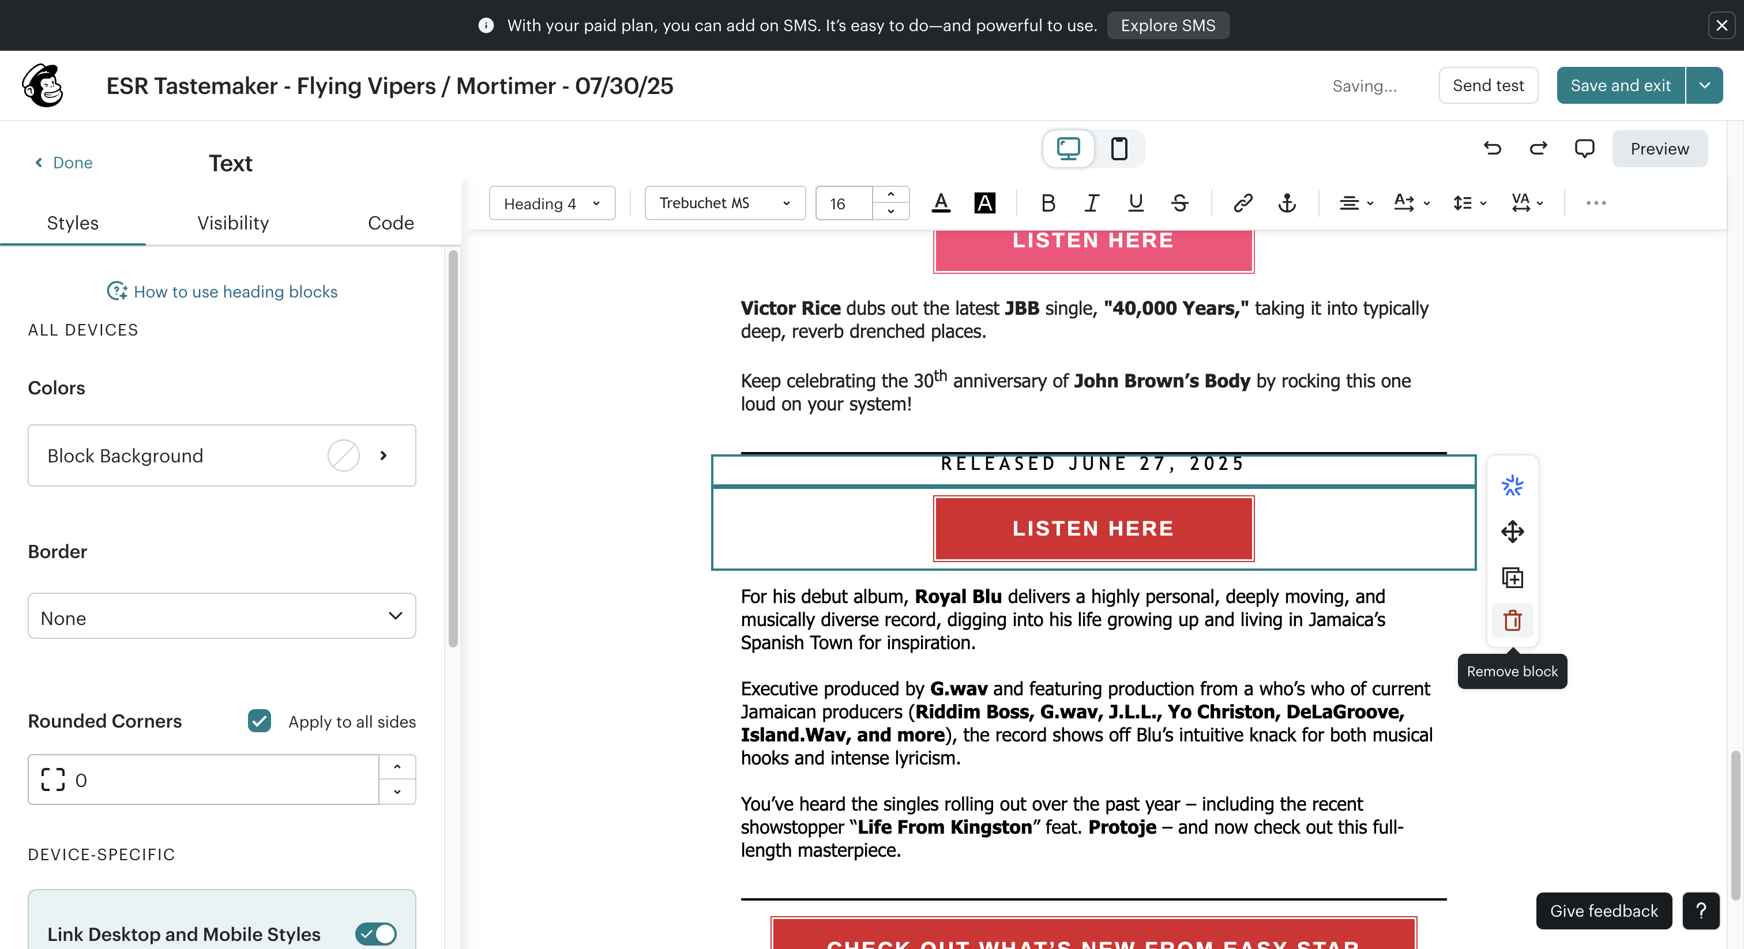
Task: Open text alignment options
Action: (1356, 203)
